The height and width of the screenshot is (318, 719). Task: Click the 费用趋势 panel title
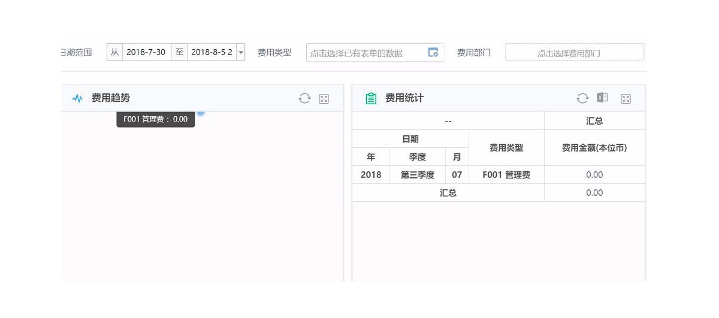(111, 98)
